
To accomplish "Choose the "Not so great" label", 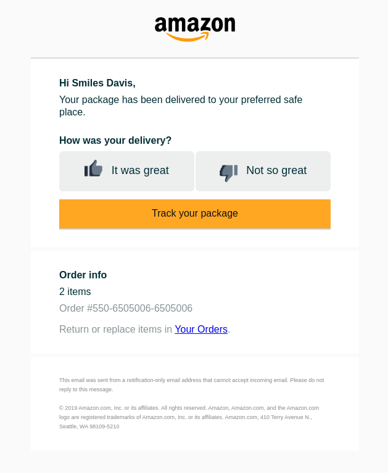I will click(x=276, y=170).
